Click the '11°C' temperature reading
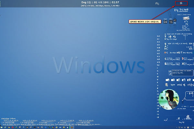The image size is (194, 129). (186, 22)
